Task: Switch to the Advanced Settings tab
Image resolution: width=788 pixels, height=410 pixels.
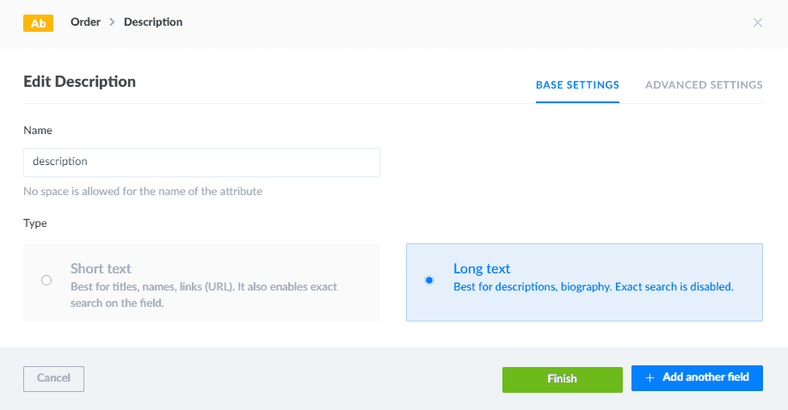Action: click(x=704, y=85)
